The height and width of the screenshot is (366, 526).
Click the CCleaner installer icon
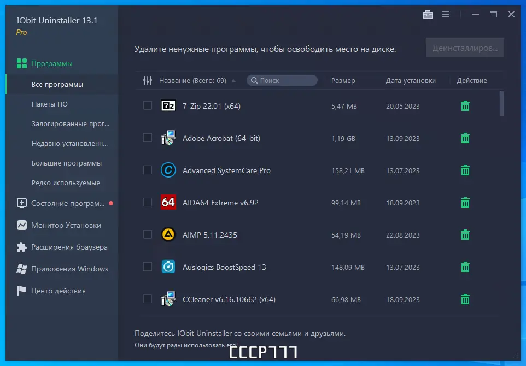[x=168, y=299]
